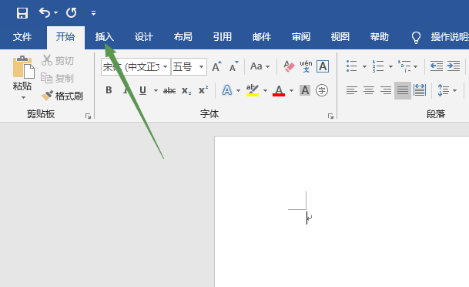This screenshot has width=469, height=287.
Task: Click the enclosed character (字) icon
Action: tap(322, 90)
